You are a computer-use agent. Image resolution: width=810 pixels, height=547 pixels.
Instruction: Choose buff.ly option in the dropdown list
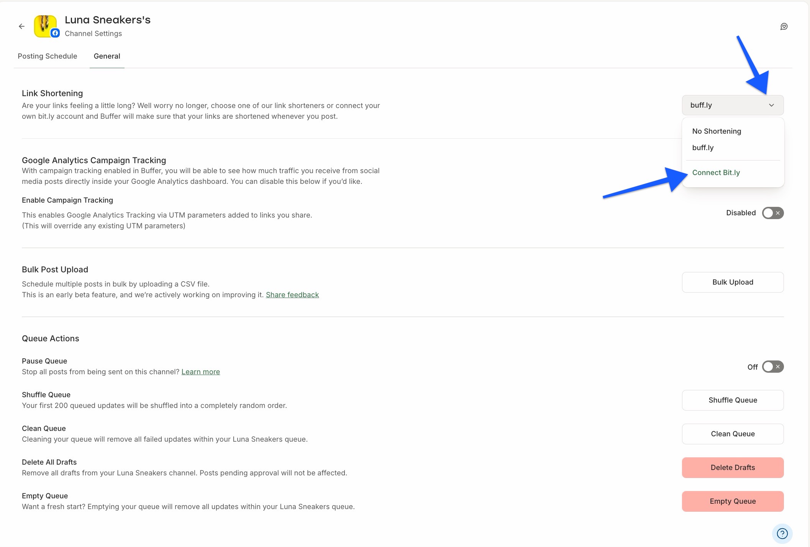pyautogui.click(x=703, y=147)
